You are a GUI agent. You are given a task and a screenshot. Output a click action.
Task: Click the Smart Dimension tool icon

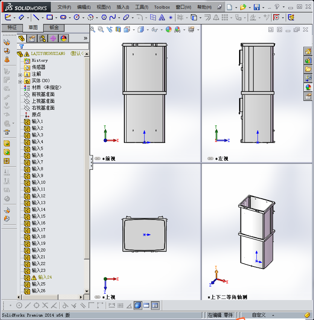[x=21, y=18]
